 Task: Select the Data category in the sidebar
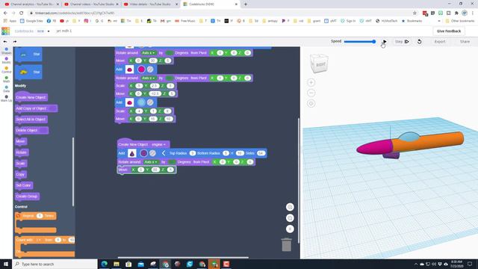click(x=7, y=89)
